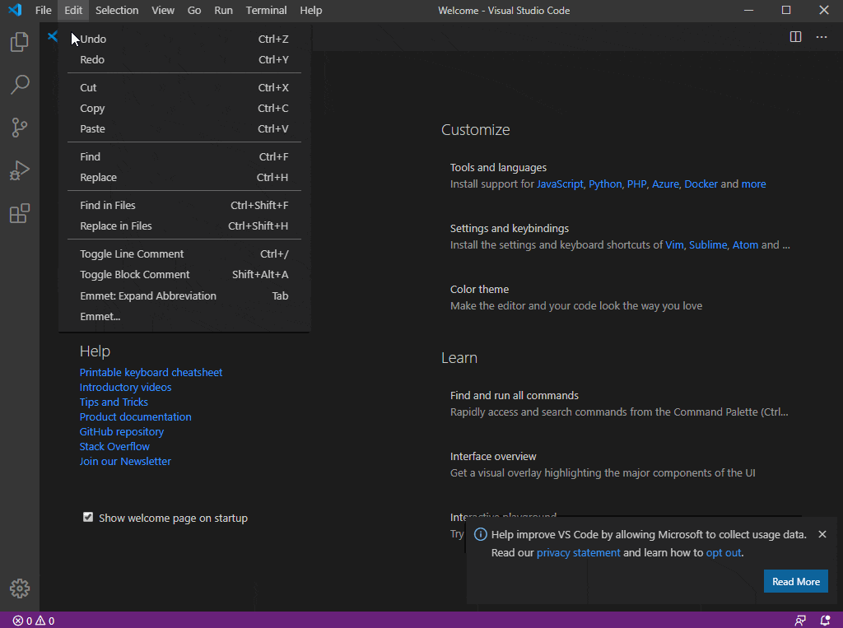This screenshot has width=843, height=628.
Task: Click the notifications bell in status bar
Action: tap(825, 621)
